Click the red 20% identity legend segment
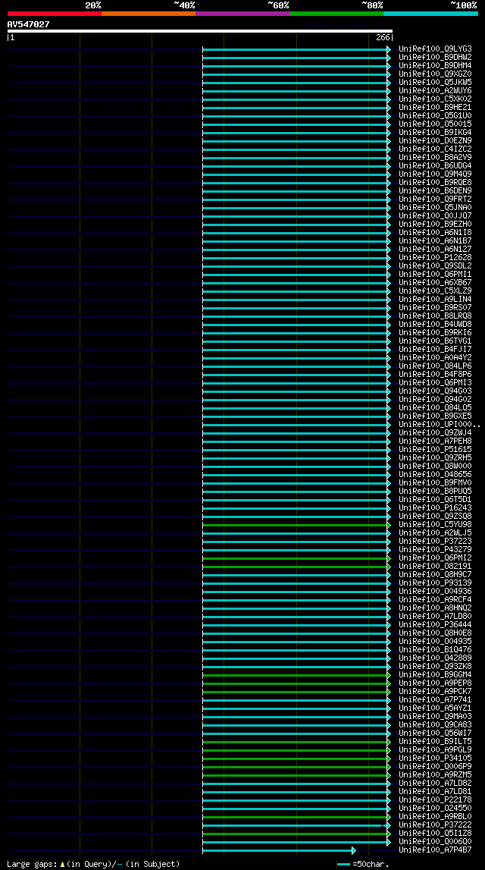This screenshot has height=870, width=485. 55,14
